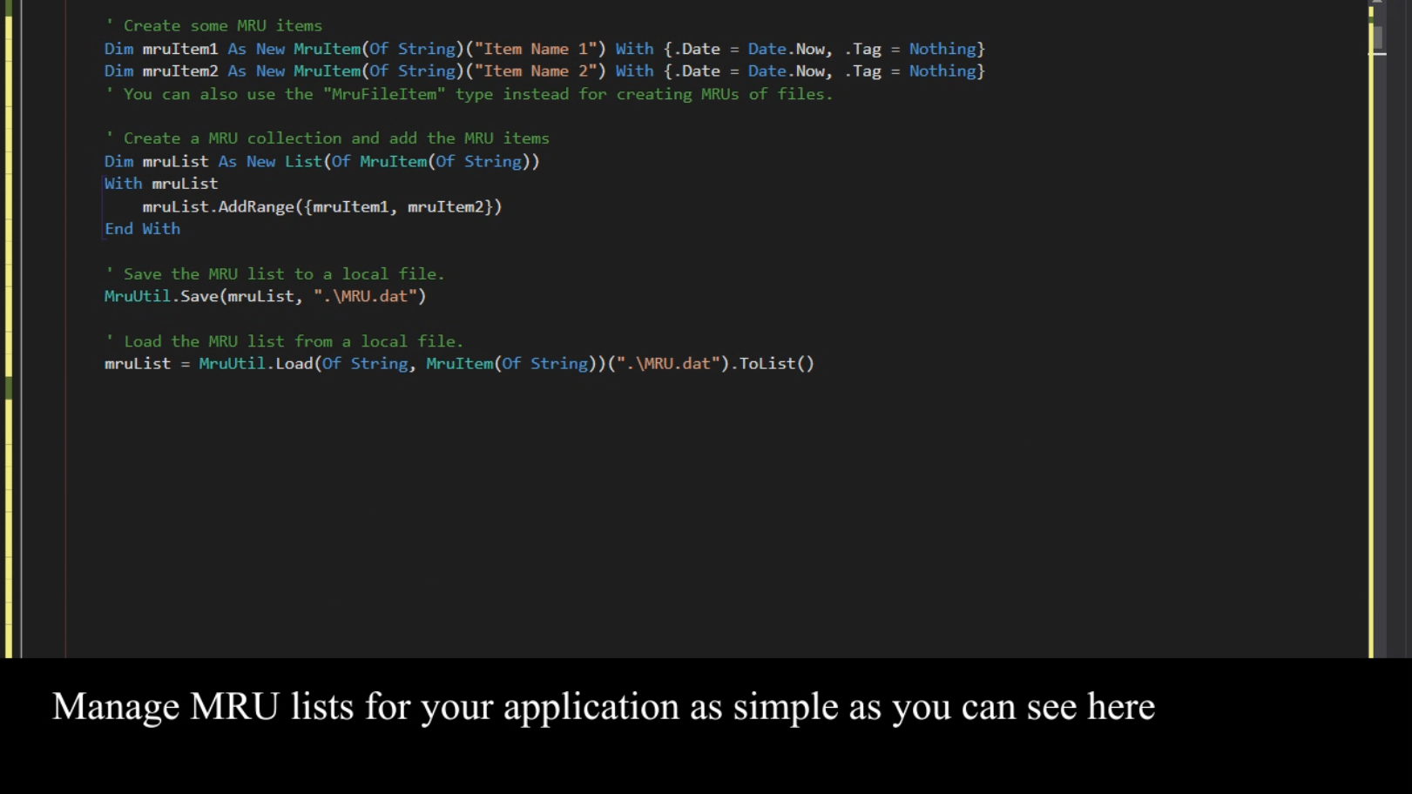
Task: Click the Nothing keyword on the mruItem1 line
Action: tap(943, 49)
